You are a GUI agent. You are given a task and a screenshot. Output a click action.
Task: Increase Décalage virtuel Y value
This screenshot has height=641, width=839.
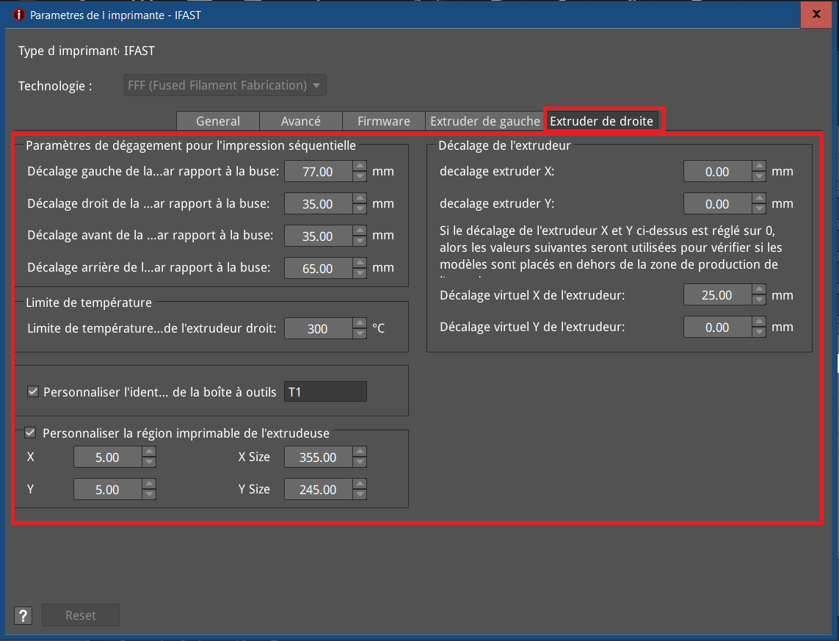click(759, 322)
